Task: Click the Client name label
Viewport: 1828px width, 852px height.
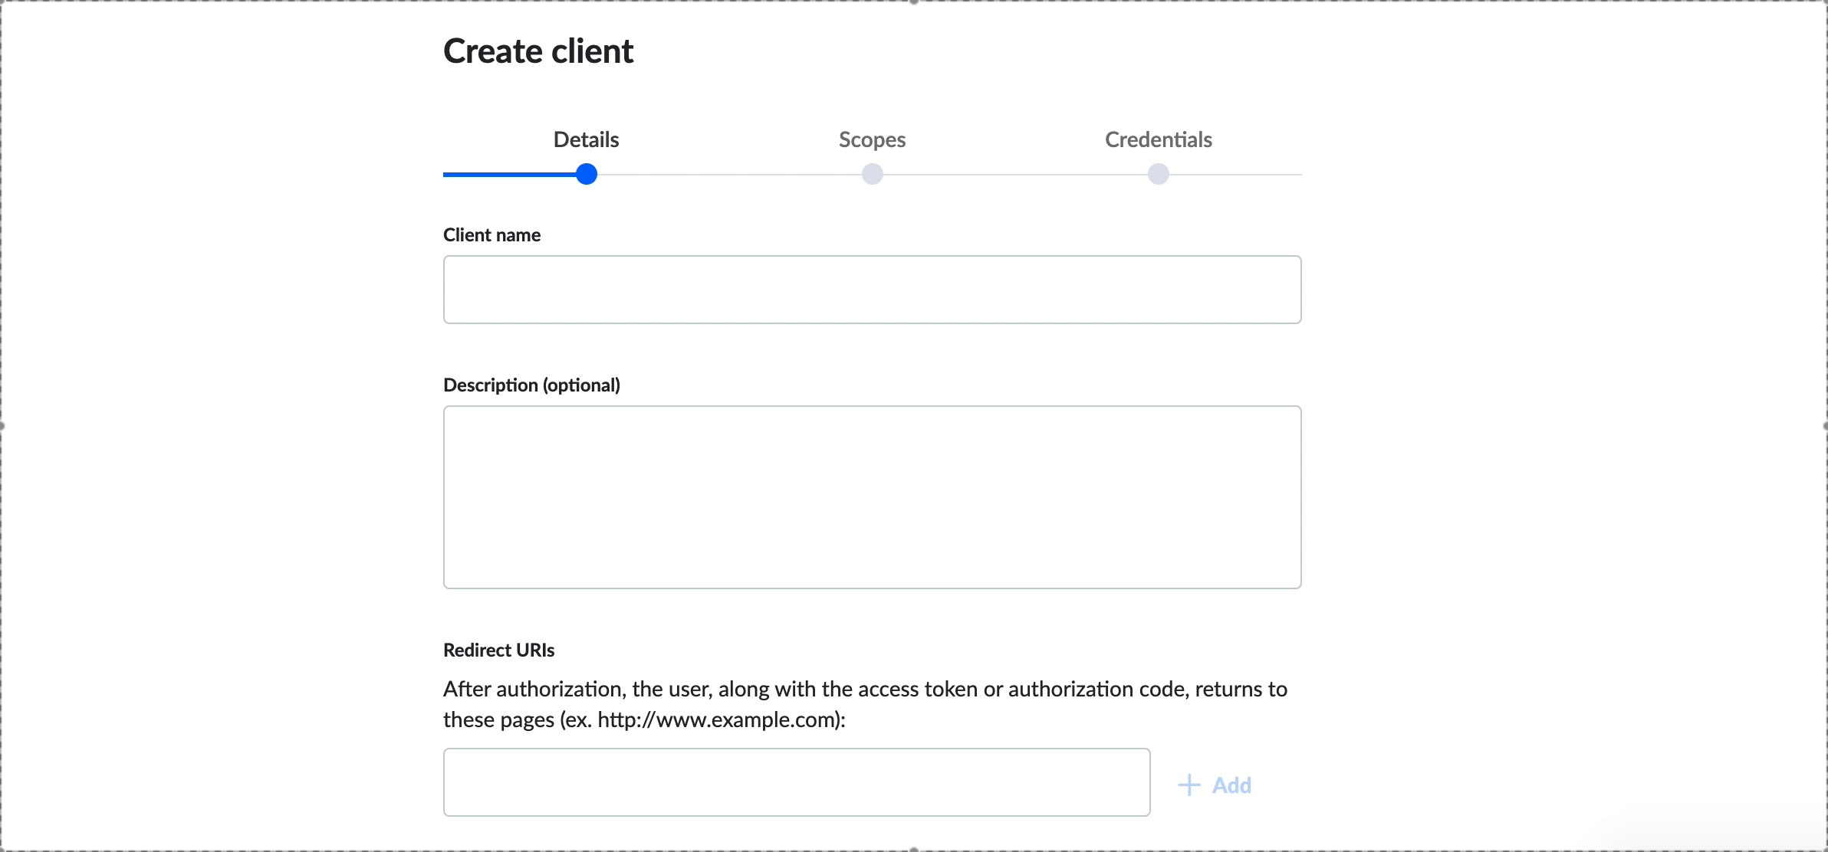Action: [491, 234]
